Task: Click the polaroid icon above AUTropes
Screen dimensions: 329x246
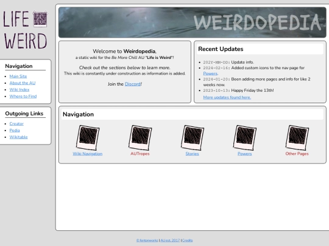Action: [x=140, y=138]
